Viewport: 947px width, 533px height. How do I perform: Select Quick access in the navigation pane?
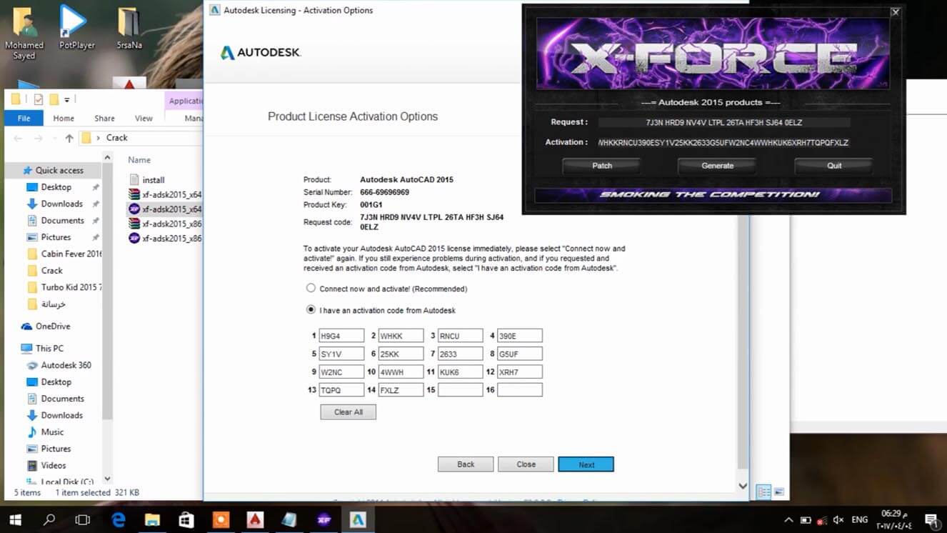pos(59,170)
